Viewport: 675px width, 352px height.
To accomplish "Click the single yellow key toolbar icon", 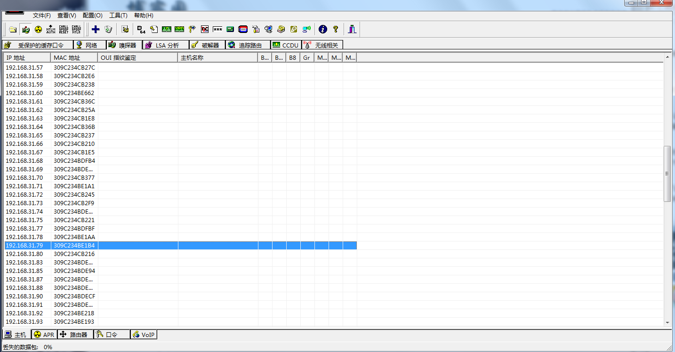I will 294,29.
